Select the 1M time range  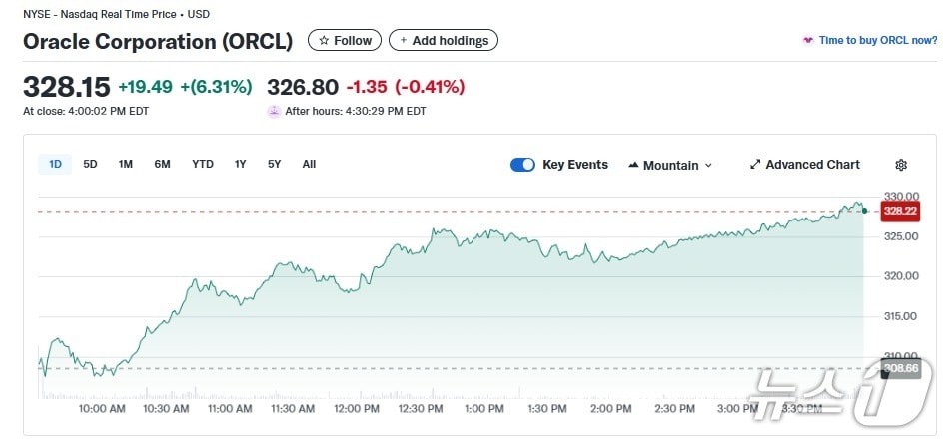[x=125, y=164]
